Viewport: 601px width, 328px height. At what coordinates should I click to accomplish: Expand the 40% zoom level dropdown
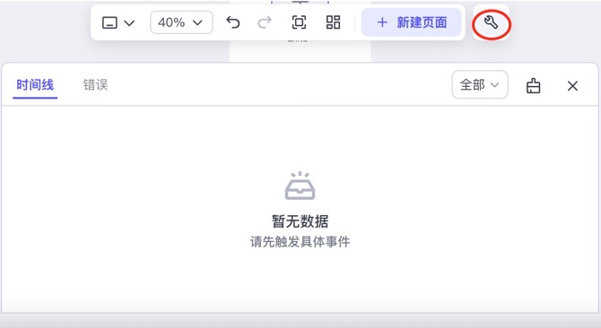pos(181,22)
